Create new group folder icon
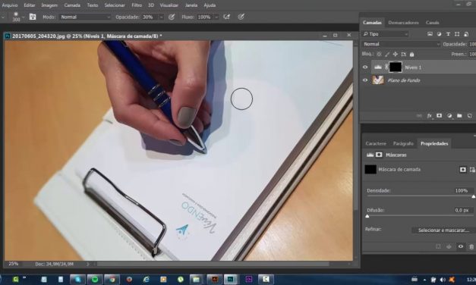 click(459, 116)
